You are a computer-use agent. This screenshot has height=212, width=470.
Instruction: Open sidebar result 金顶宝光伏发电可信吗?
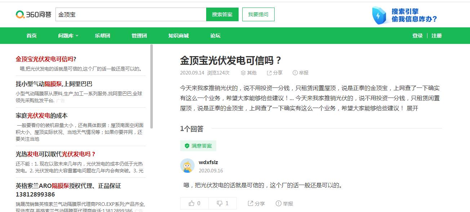click(46, 59)
